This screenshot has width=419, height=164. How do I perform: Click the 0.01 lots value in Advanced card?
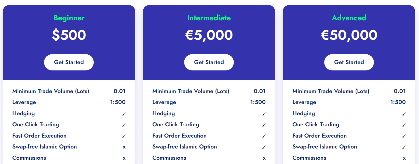pyautogui.click(x=400, y=91)
